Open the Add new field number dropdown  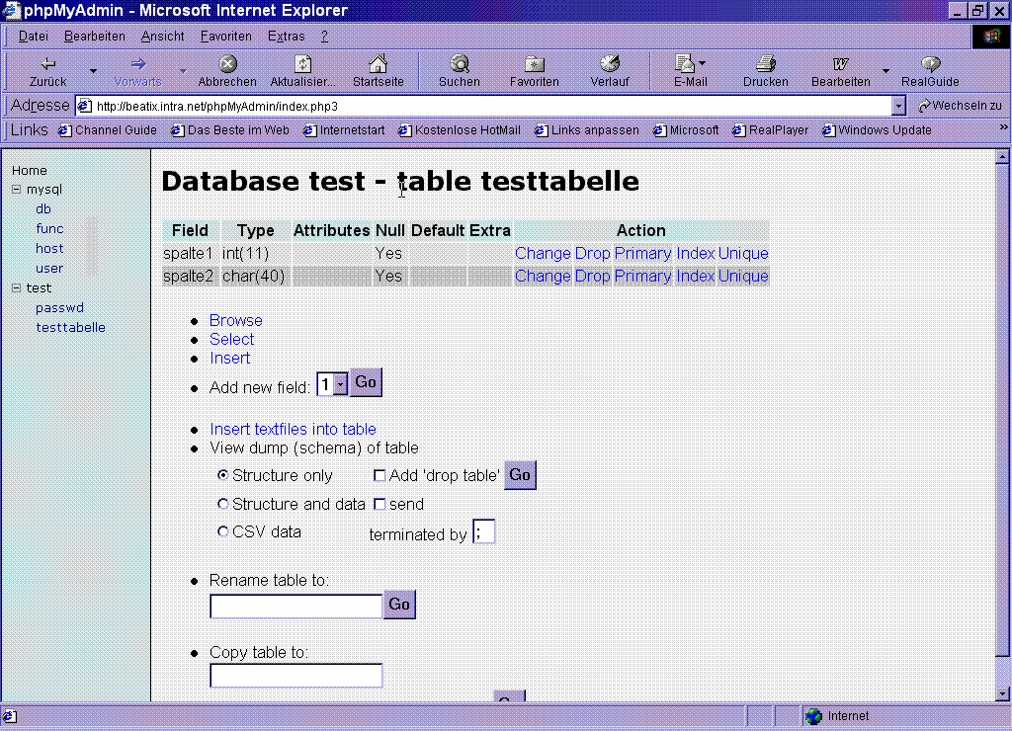point(340,384)
